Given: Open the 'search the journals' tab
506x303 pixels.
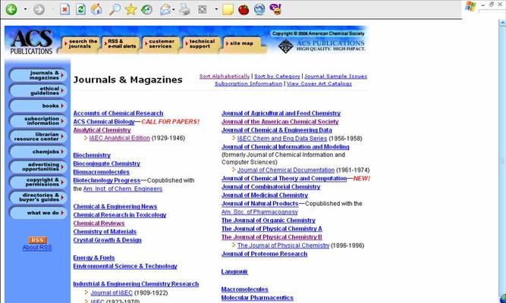Looking at the screenshot, I should tap(80, 44).
